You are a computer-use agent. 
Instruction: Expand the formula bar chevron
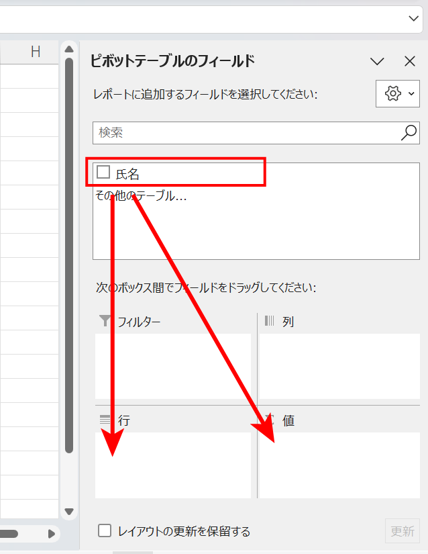(413, 18)
